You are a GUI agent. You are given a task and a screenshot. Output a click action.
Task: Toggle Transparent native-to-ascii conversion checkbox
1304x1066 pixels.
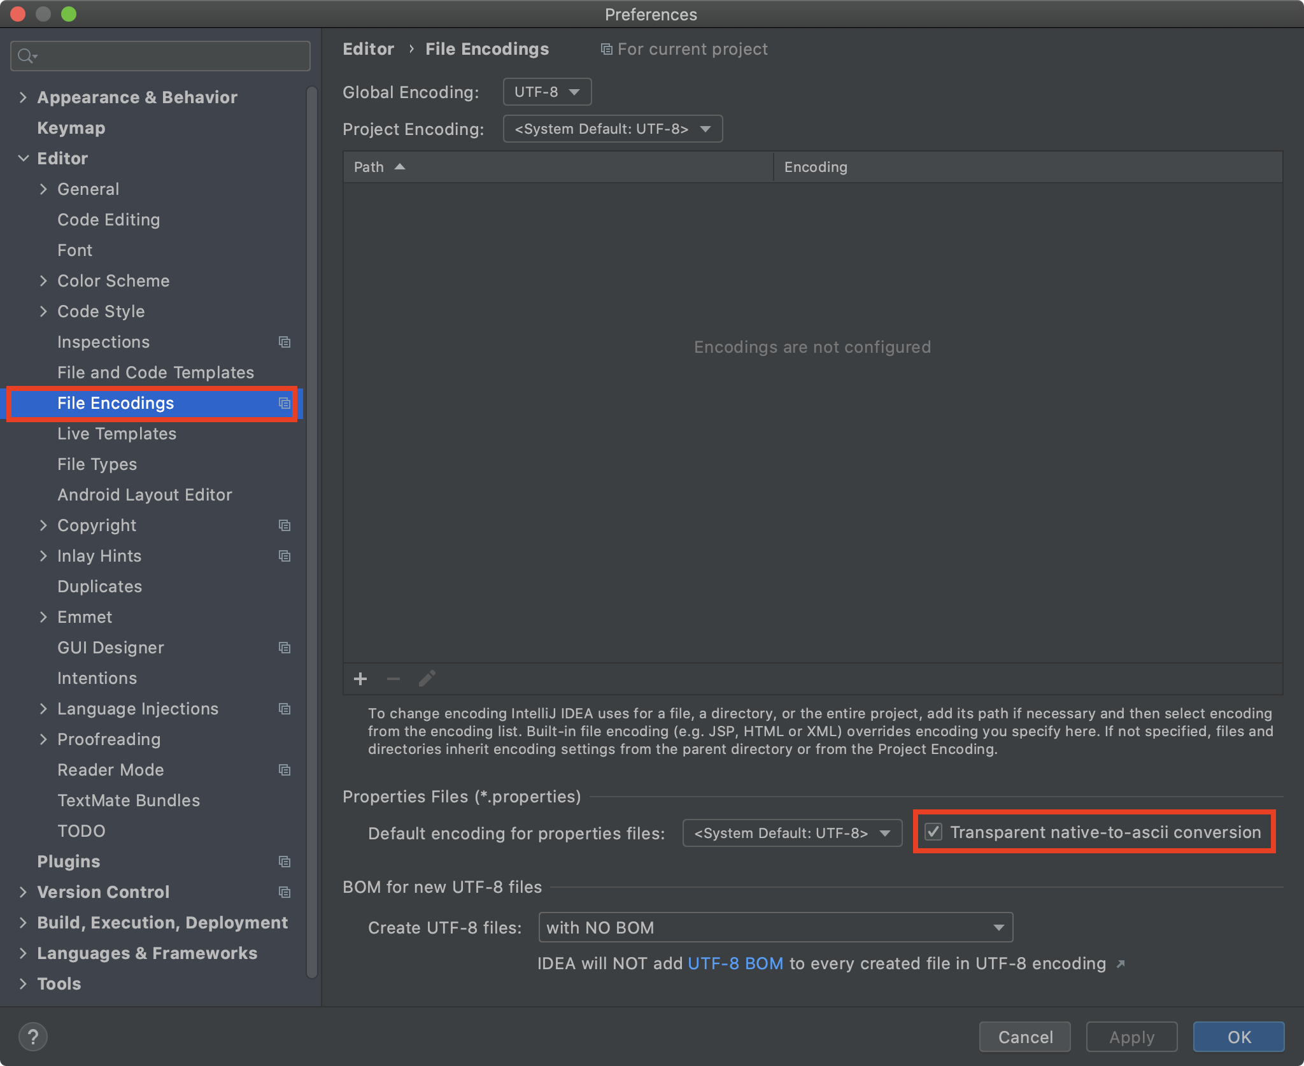pos(933,832)
